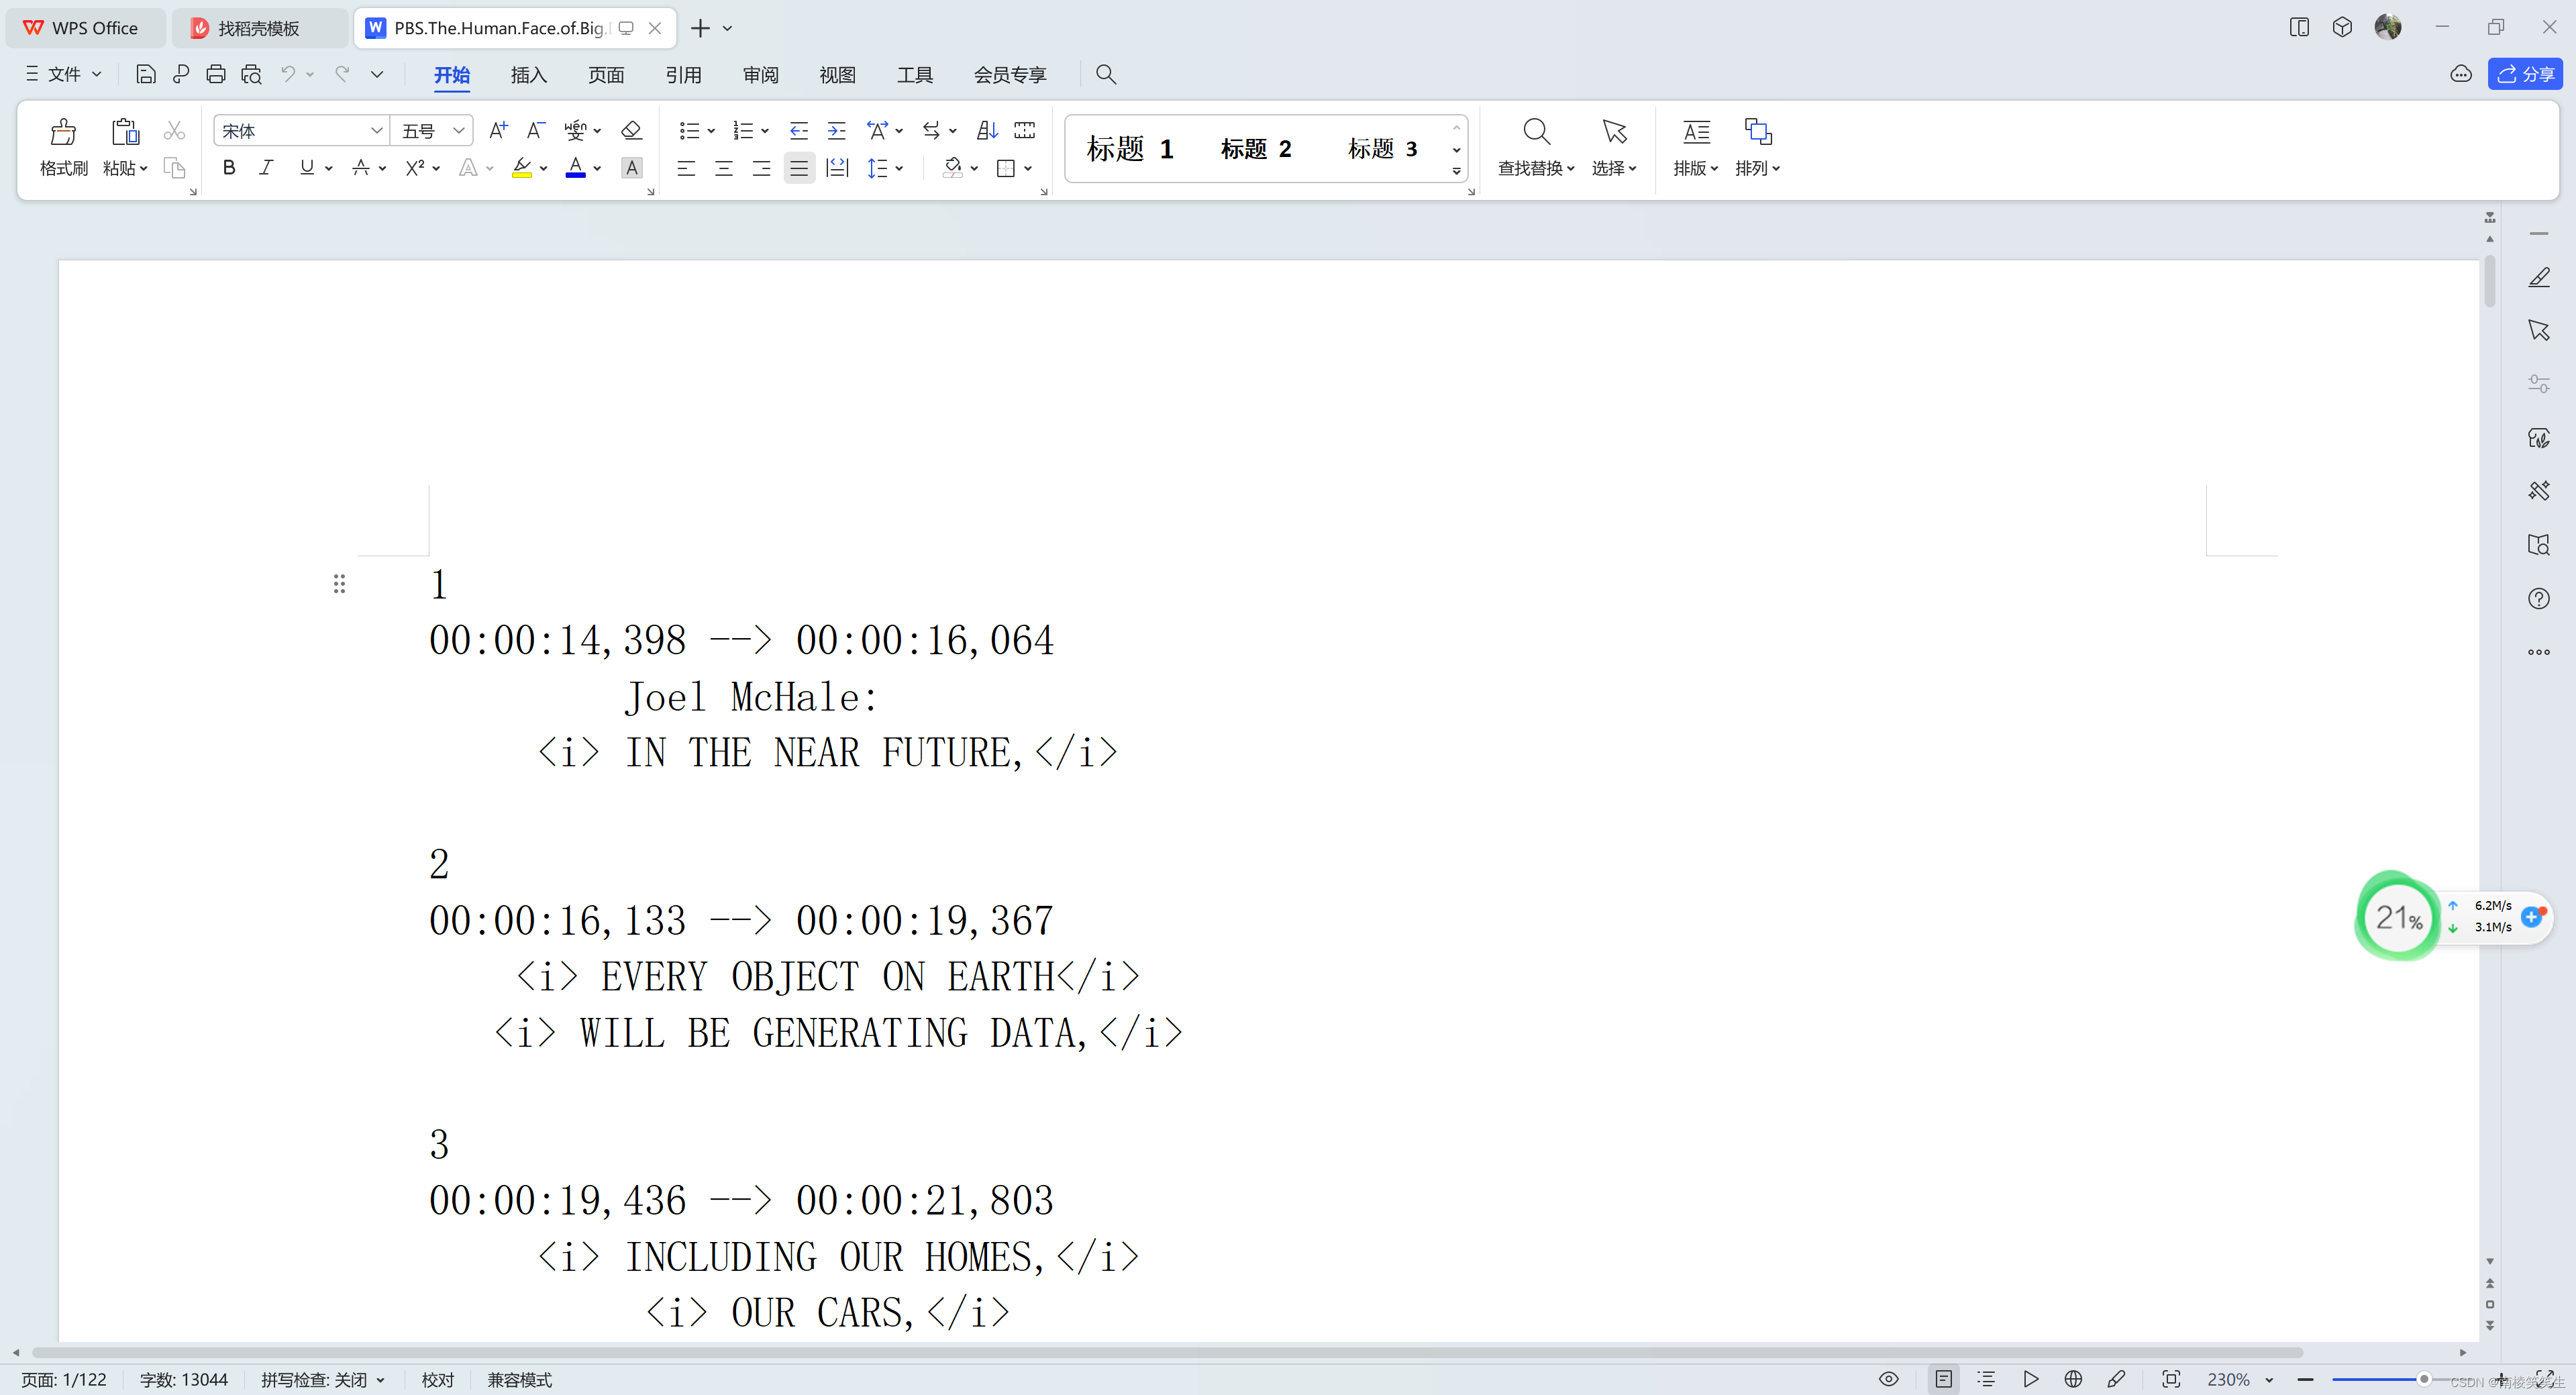The width and height of the screenshot is (2576, 1395).
Task: Click the save document icon
Action: click(145, 74)
